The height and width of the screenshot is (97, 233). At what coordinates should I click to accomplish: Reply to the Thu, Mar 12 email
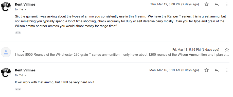click(217, 4)
